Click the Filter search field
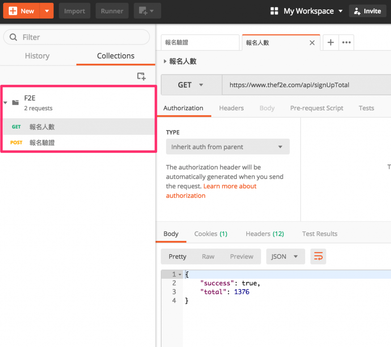This screenshot has width=391, height=347. (76, 37)
